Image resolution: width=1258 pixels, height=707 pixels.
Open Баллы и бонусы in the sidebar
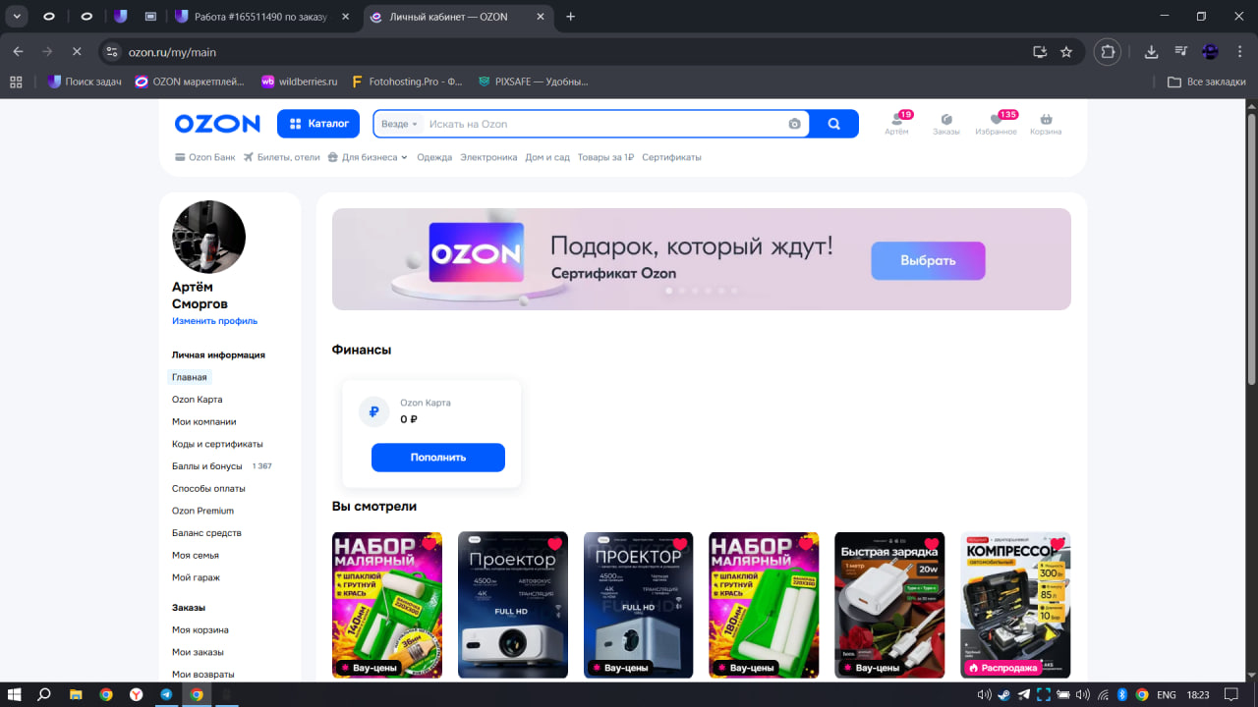207,466
